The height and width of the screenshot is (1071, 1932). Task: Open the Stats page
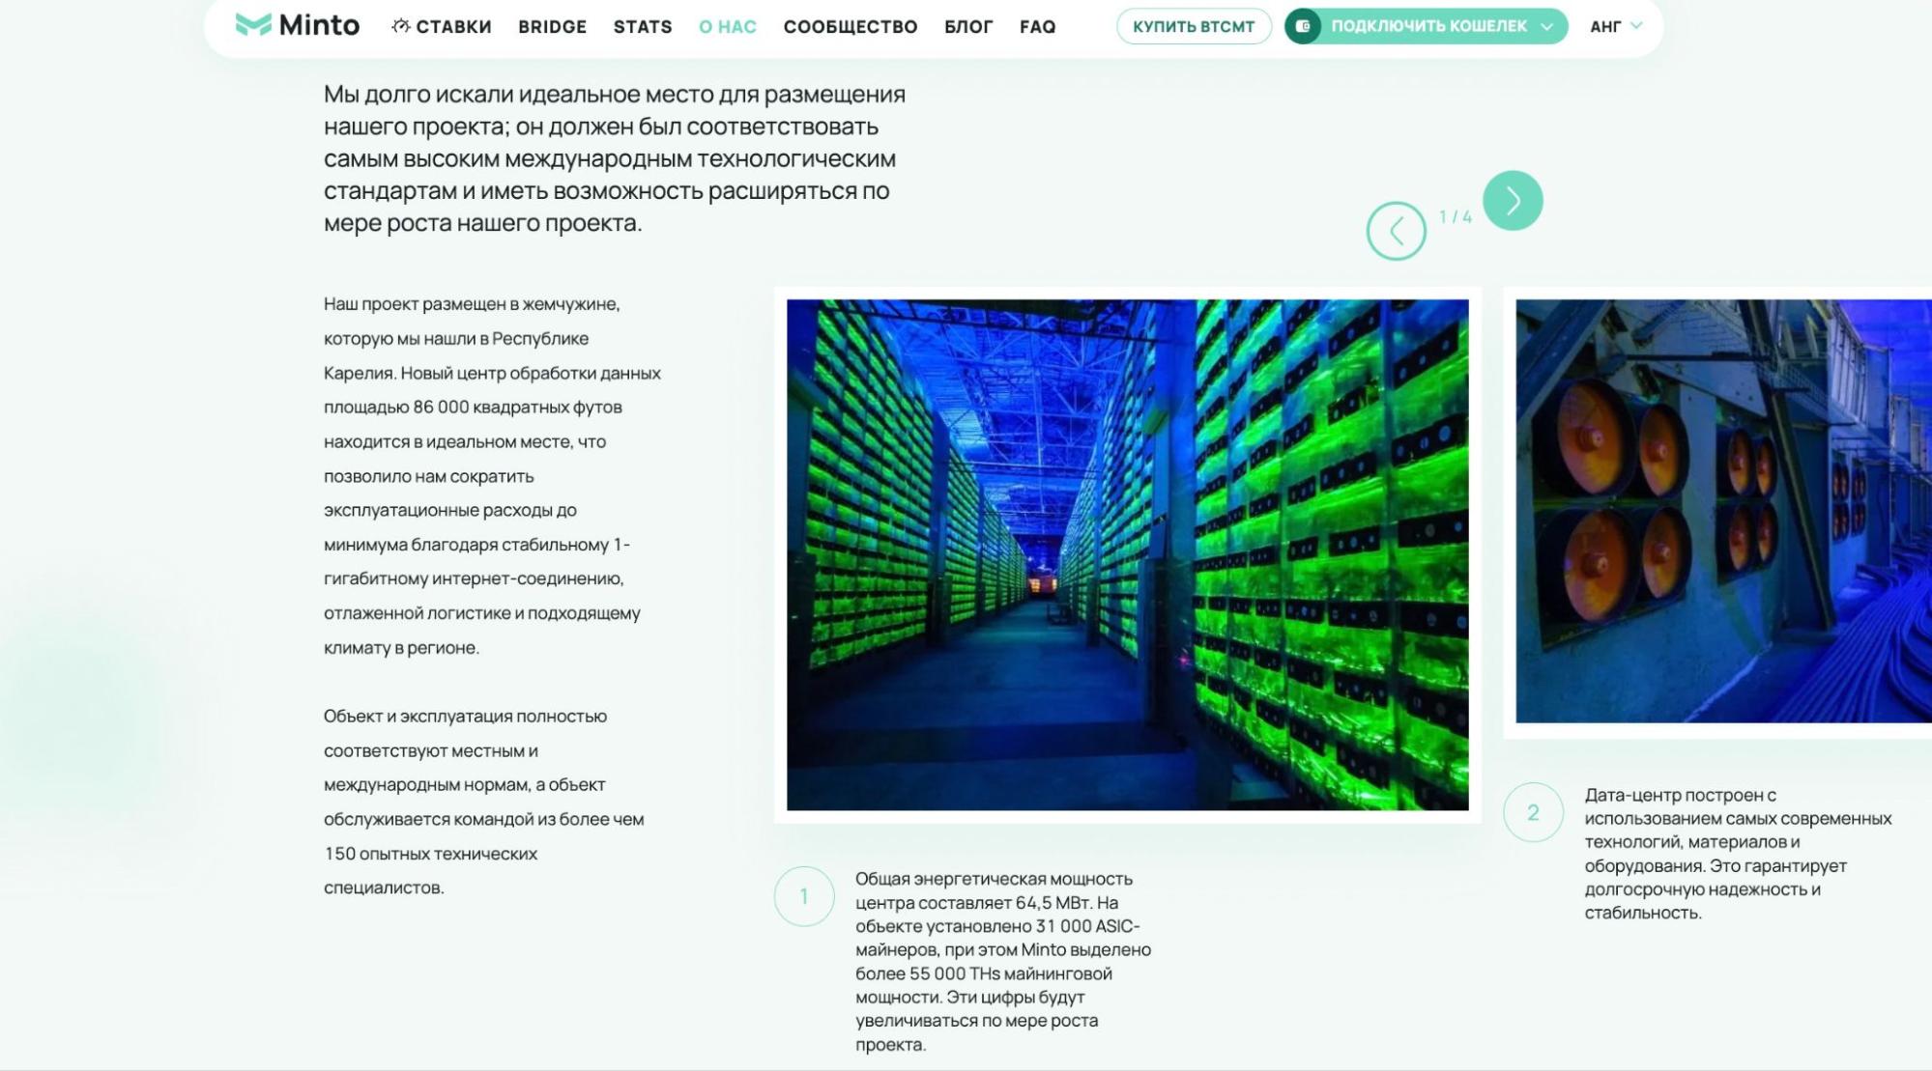point(642,27)
